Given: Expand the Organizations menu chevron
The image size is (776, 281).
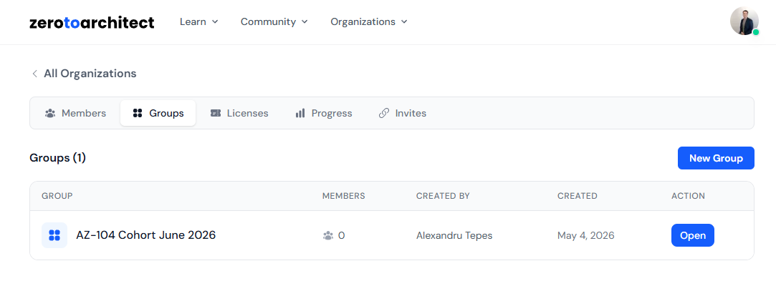Looking at the screenshot, I should click(x=404, y=21).
